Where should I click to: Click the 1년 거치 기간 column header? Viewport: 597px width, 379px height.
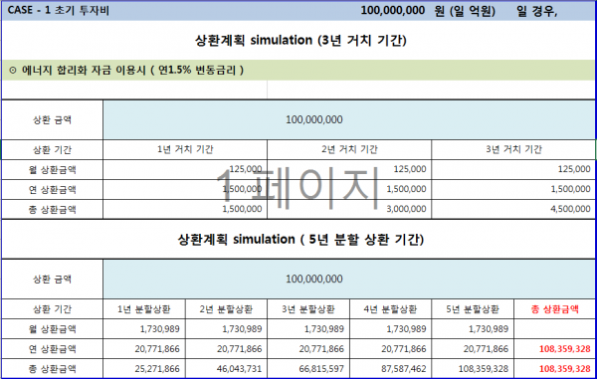(x=185, y=149)
